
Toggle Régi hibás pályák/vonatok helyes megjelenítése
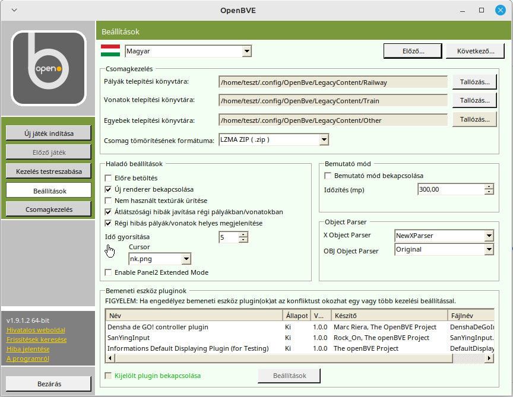108,223
